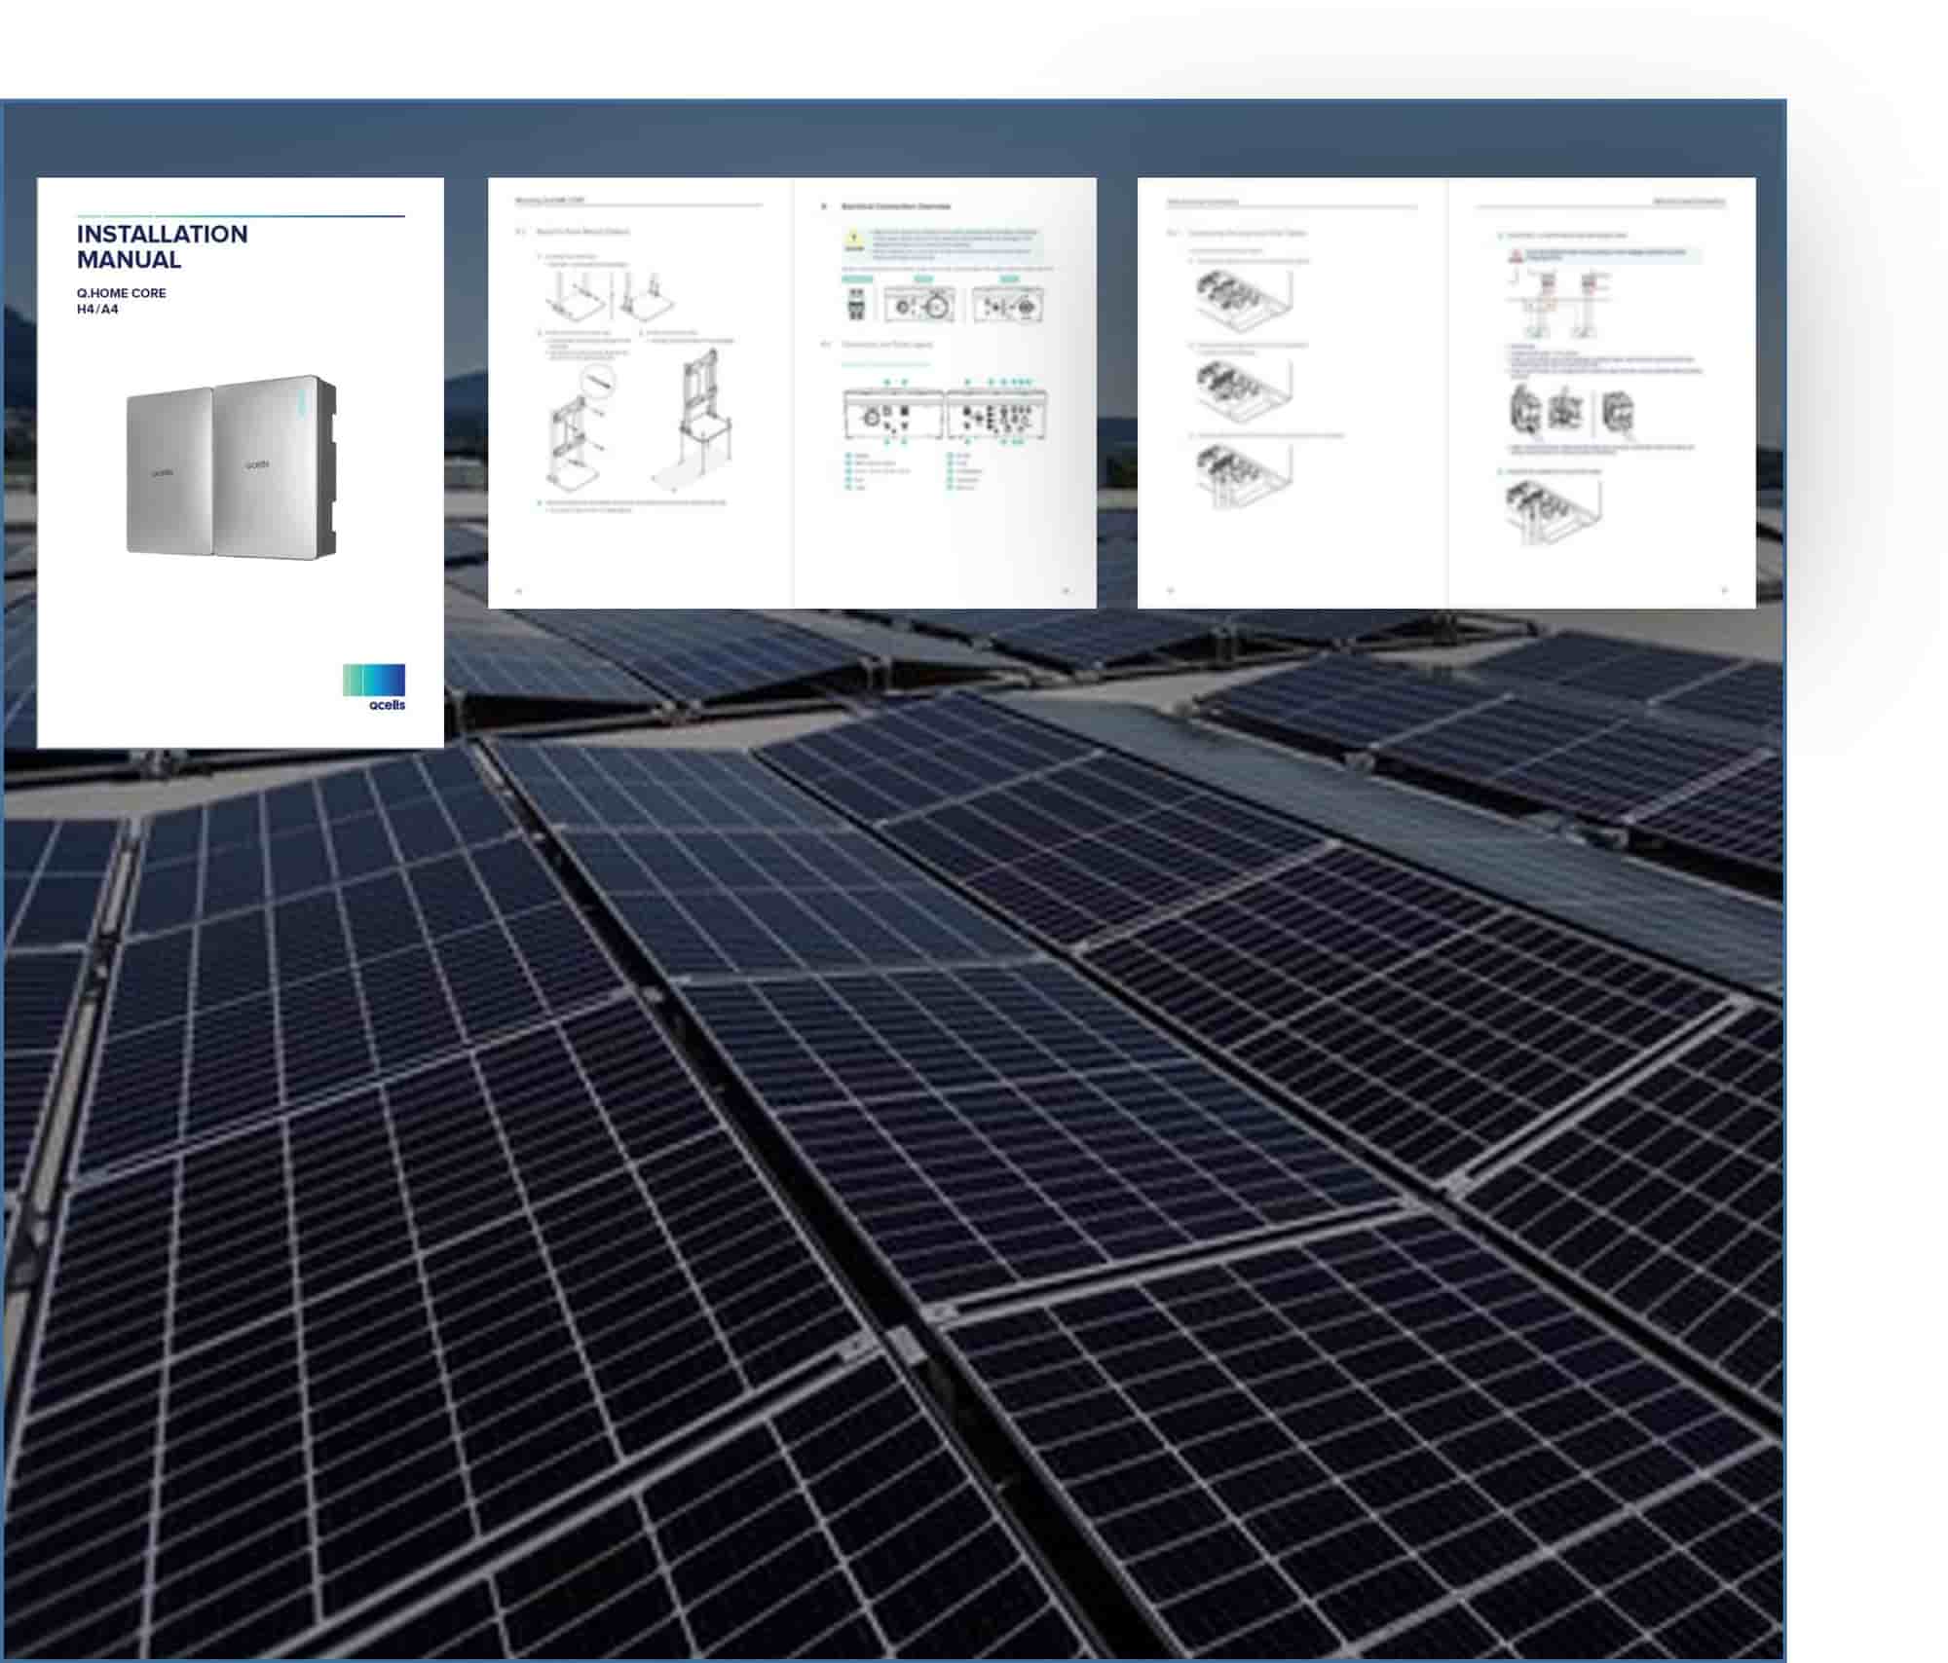Screen dimensions: 1948x1663
Task: Click the Electrical Connection Overview heading
Action: 894,206
